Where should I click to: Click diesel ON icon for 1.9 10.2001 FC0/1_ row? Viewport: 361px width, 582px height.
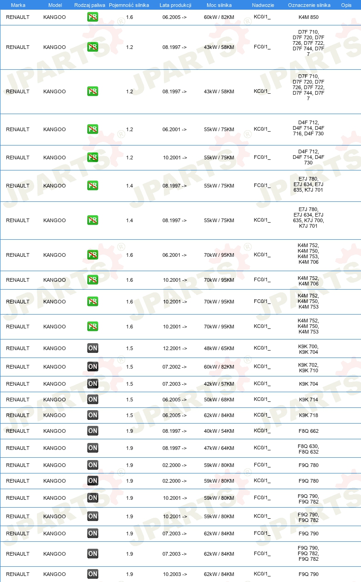[93, 498]
